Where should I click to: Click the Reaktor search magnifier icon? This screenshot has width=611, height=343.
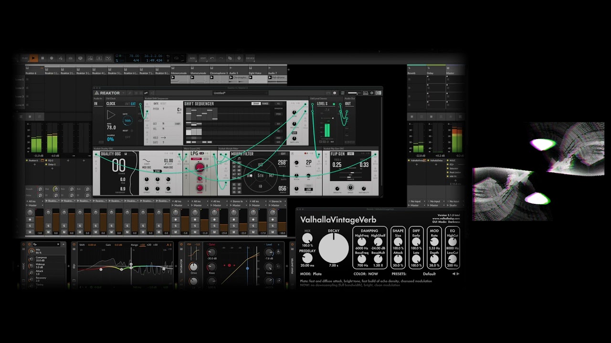pos(129,93)
